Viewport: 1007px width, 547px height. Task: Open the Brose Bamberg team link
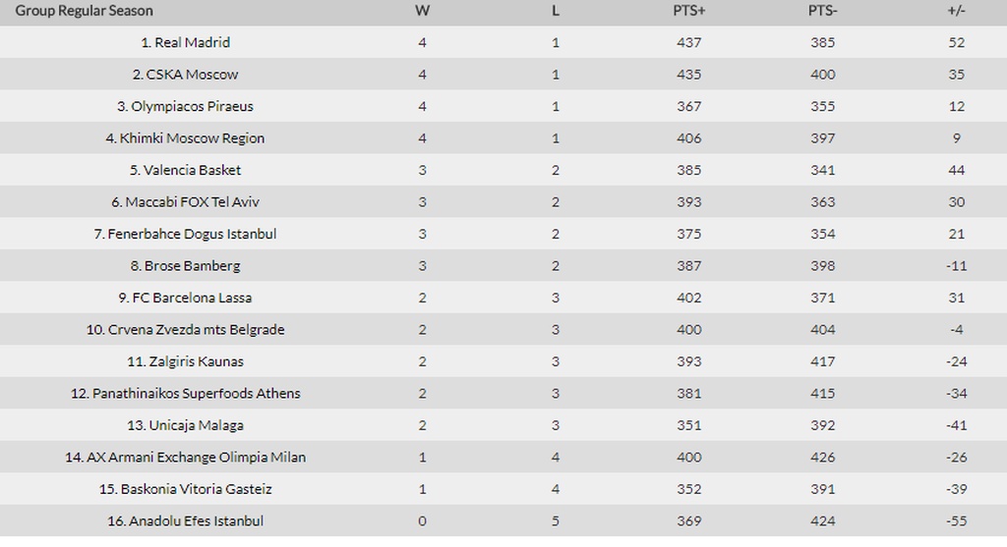(192, 266)
